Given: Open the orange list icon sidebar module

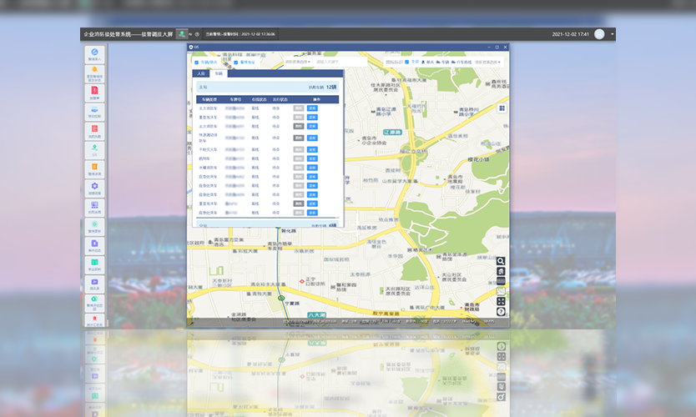Looking at the screenshot, I should tap(94, 169).
